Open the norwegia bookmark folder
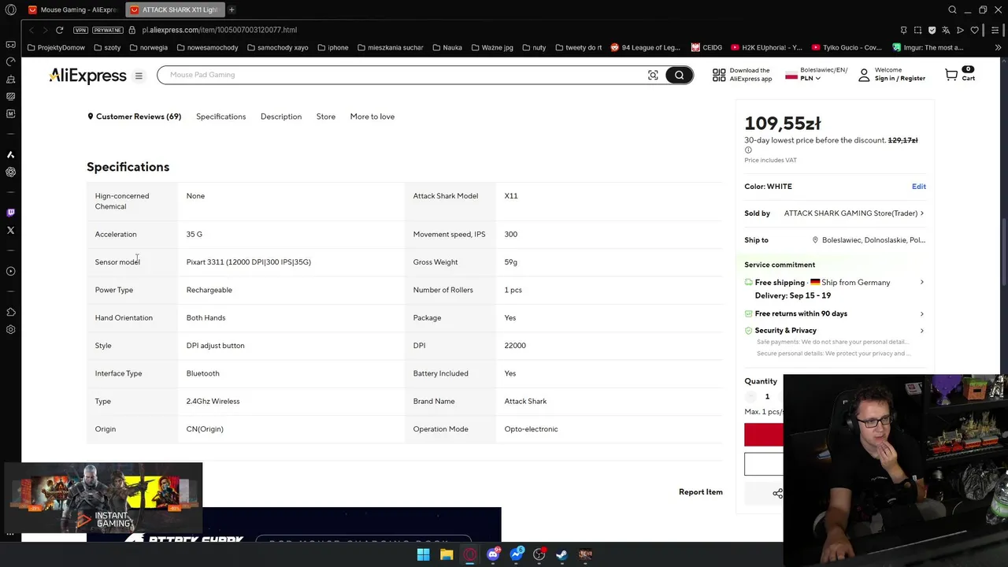The width and height of the screenshot is (1008, 567). pos(148,47)
